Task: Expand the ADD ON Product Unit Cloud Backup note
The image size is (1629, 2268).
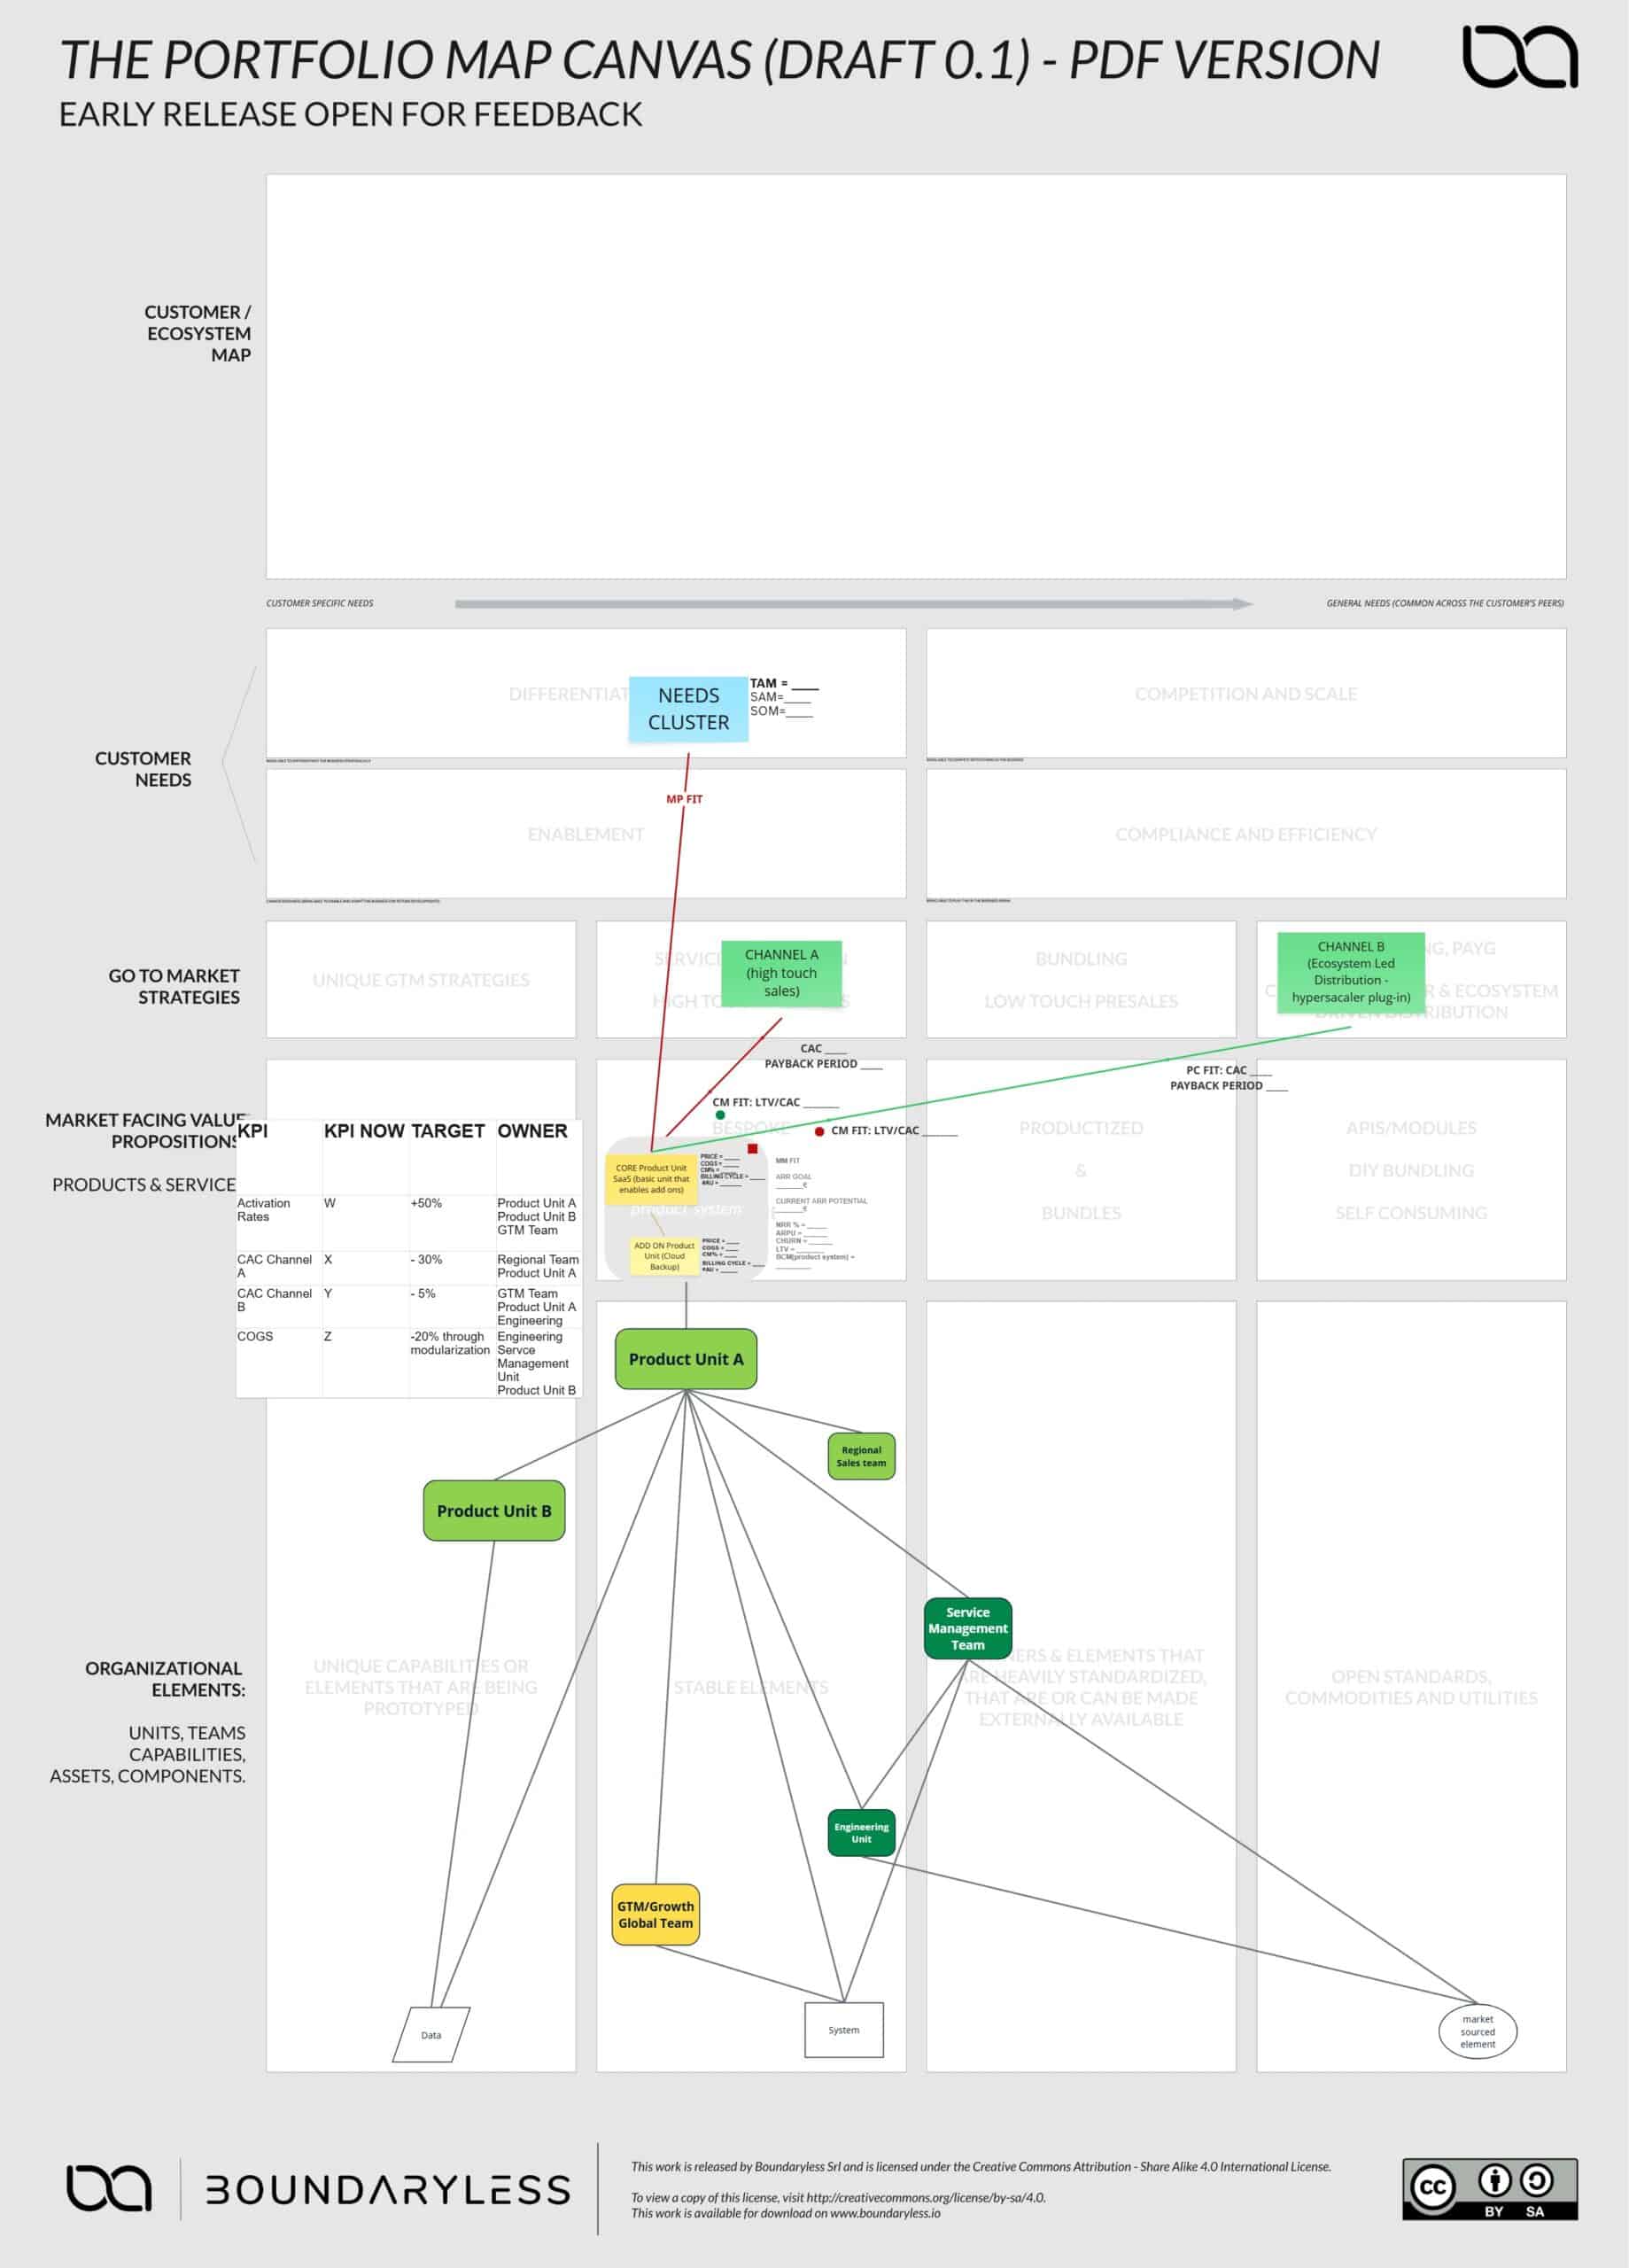Action: [664, 1258]
